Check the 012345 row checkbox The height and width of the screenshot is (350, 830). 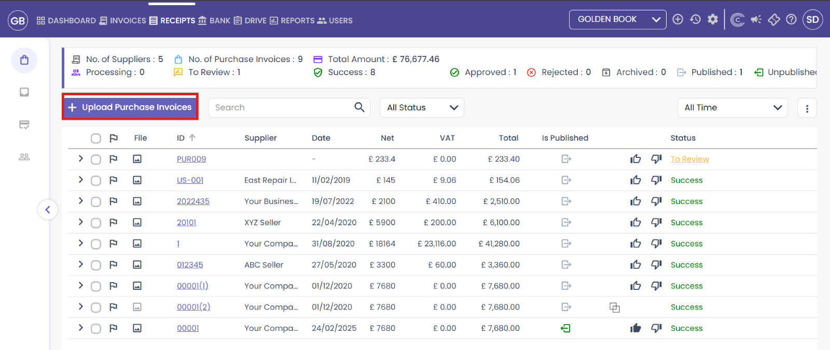click(x=95, y=265)
